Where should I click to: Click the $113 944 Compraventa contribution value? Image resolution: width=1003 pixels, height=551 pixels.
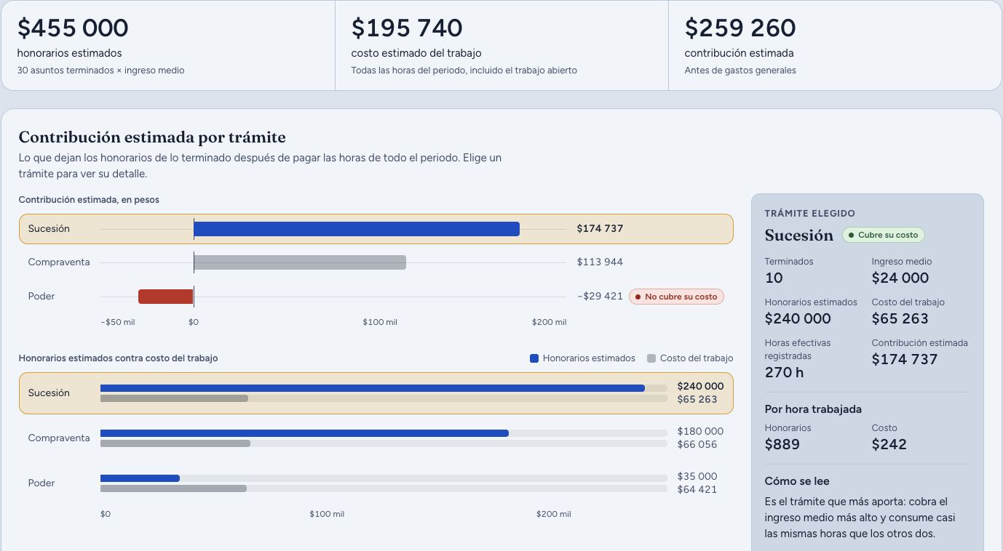(600, 262)
